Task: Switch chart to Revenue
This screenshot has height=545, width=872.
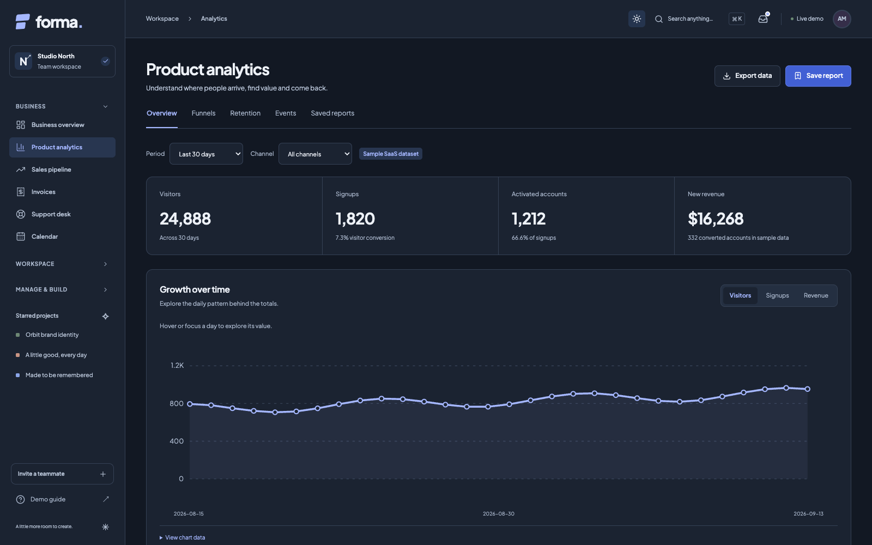Action: (816, 296)
